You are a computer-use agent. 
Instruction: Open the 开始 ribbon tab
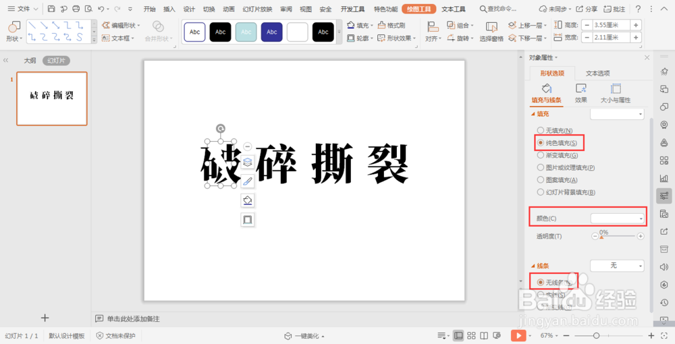click(149, 9)
